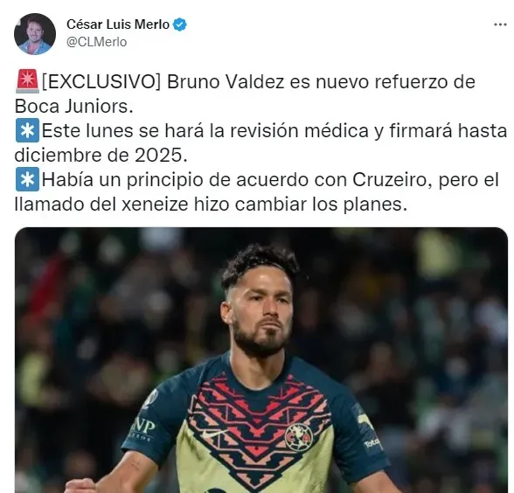The image size is (514, 493).
Task: Open the attached photo of the player
Action: [261, 360]
